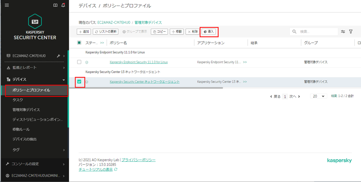Expand the status column chevrons
Image resolution: width=361 pixels, height=182 pixels.
click(x=102, y=43)
